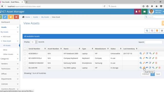164x92 pixels.
Task: Click the Home icon in breadcrumb
Action: click(23, 17)
